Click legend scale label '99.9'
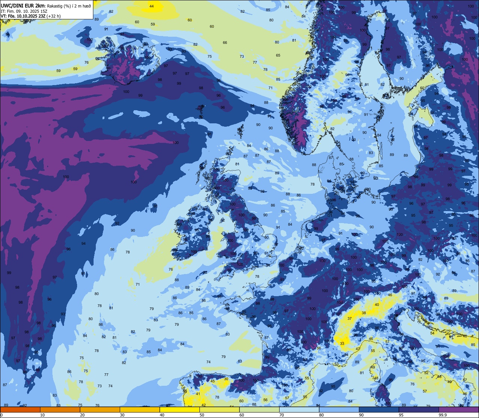Screen dimensions: 479x418 pos(443,415)
